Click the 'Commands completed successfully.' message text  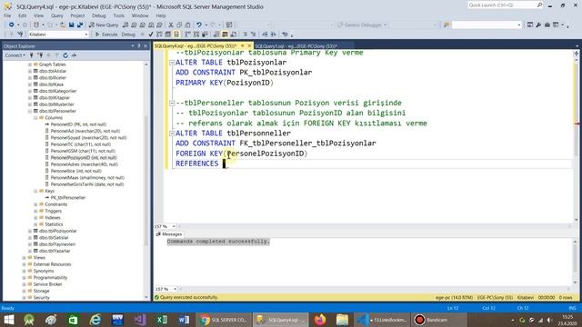pos(218,242)
